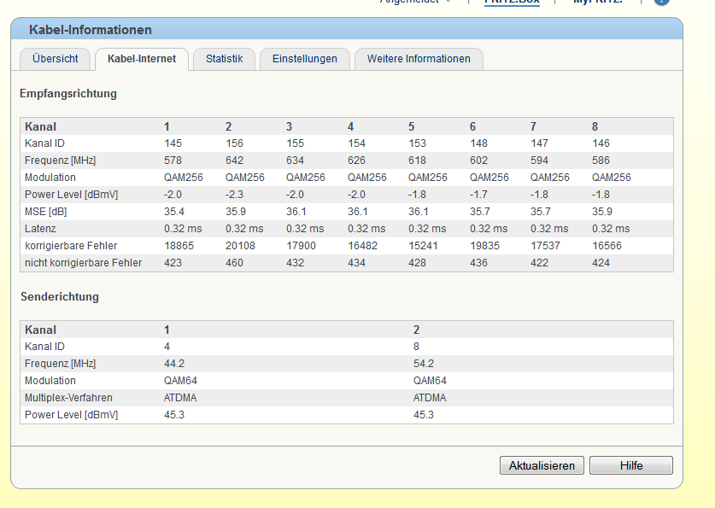Select the korrigierbare Fehler value 20108
This screenshot has width=715, height=508.
coord(240,246)
